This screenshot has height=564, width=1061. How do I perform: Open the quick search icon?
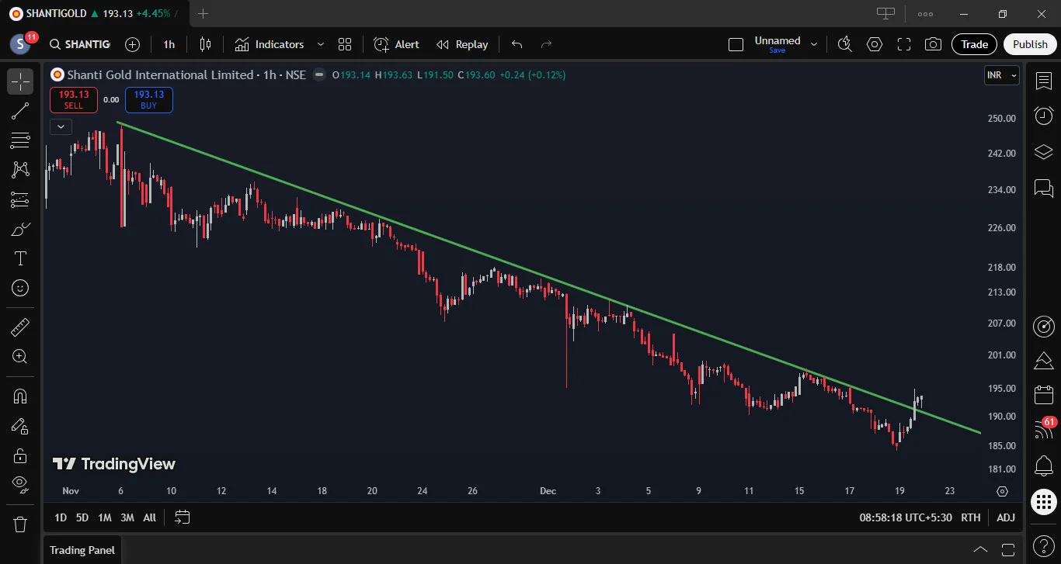coord(845,44)
